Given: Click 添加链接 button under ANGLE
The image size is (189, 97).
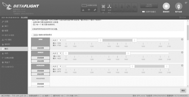Looking at the screenshot, I should (40, 58).
